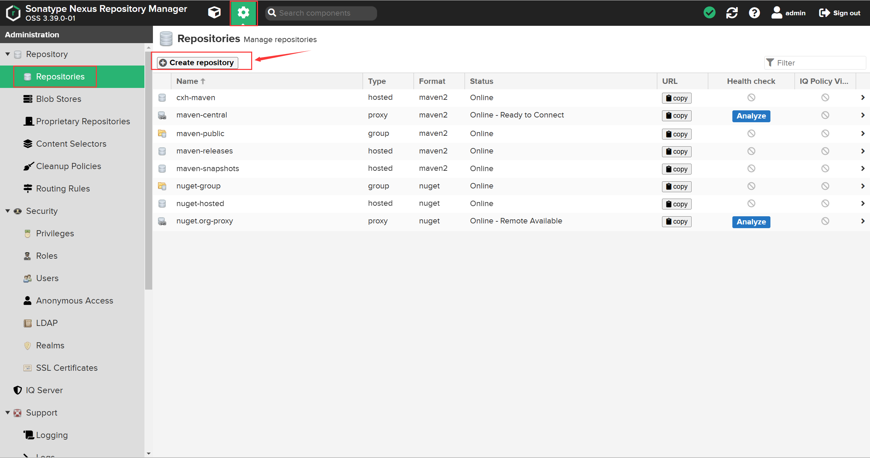
Task: Collapse the Support tree section
Action: (x=7, y=413)
